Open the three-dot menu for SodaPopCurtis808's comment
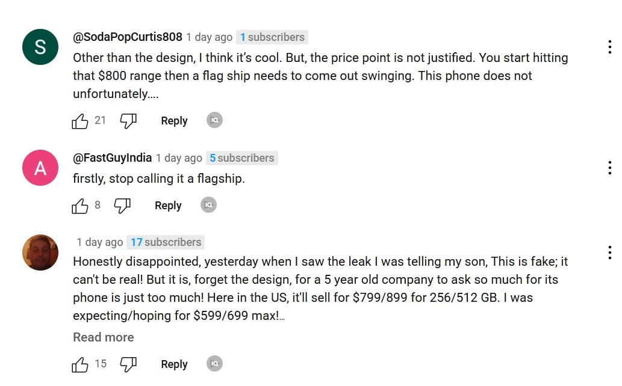This screenshot has height=386, width=622. 610,47
